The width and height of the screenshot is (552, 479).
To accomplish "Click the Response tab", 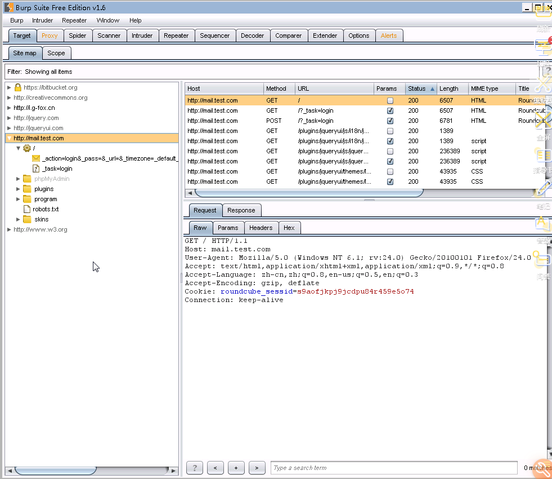I will 241,210.
